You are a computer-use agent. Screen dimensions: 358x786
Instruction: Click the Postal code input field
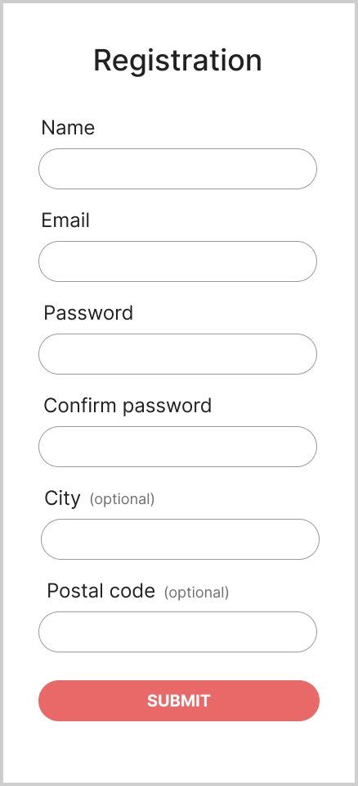pyautogui.click(x=177, y=632)
